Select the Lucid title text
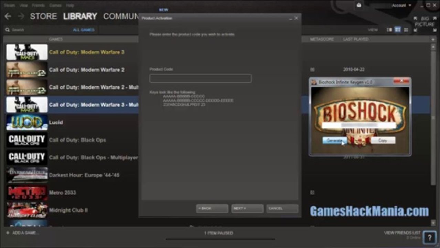 point(56,122)
